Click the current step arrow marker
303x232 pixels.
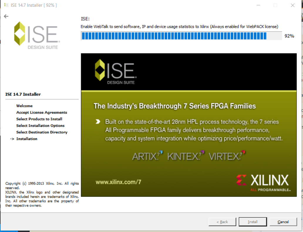click(12, 139)
